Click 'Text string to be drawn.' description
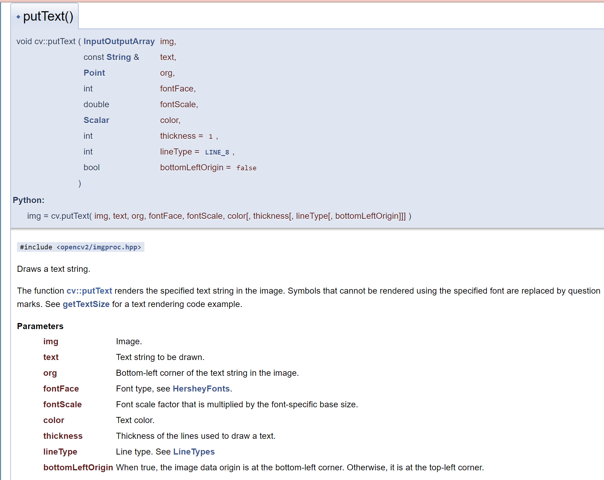 (x=160, y=357)
